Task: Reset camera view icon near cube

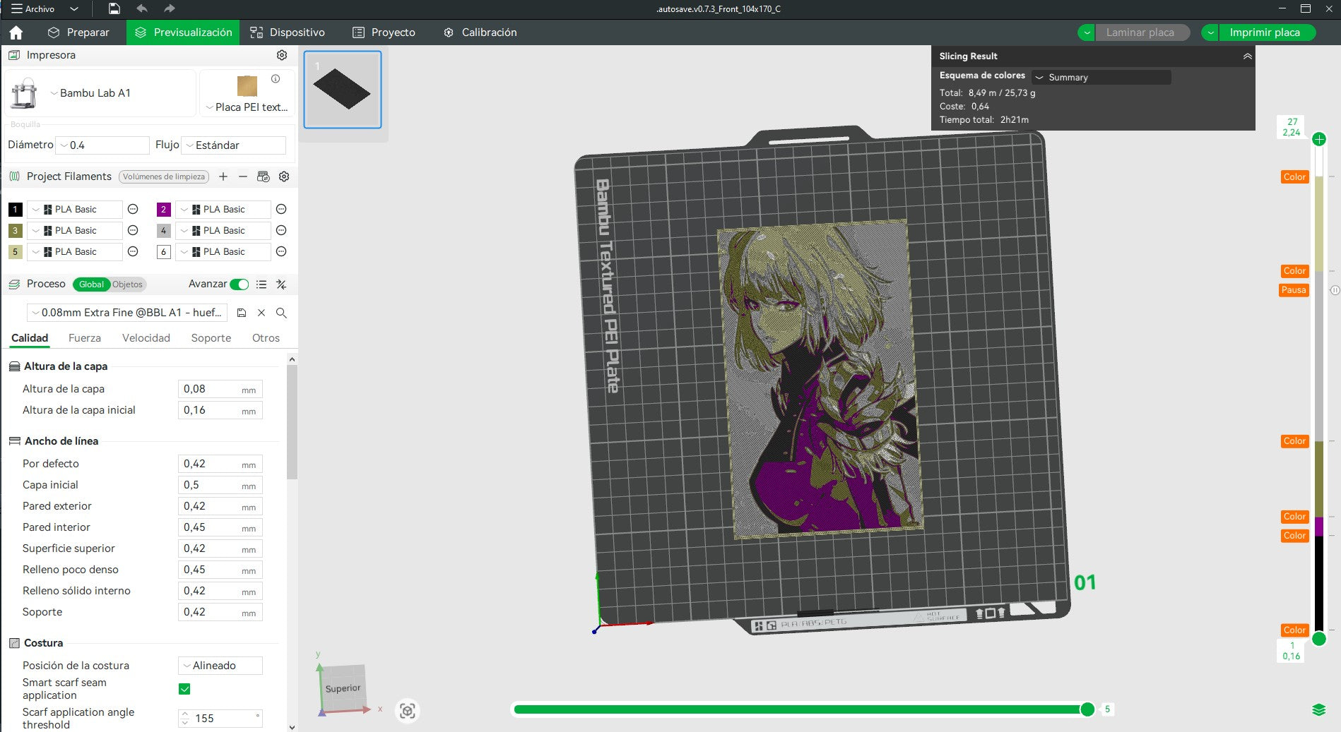Action: [408, 711]
